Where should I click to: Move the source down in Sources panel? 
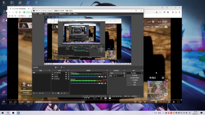65,93
